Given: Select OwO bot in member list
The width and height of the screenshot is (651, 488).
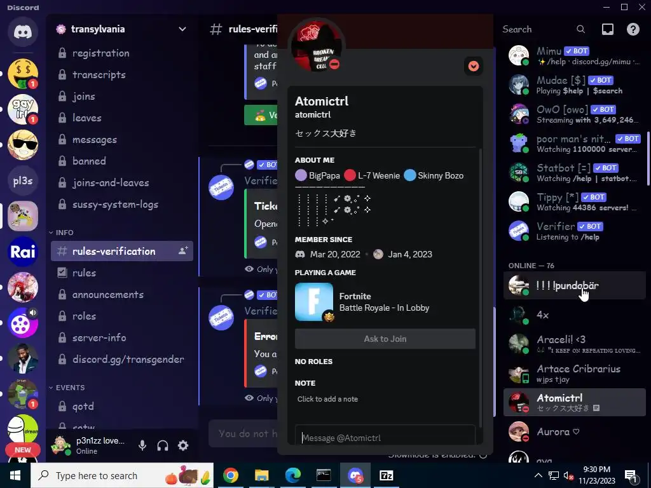Looking at the screenshot, I should point(575,114).
